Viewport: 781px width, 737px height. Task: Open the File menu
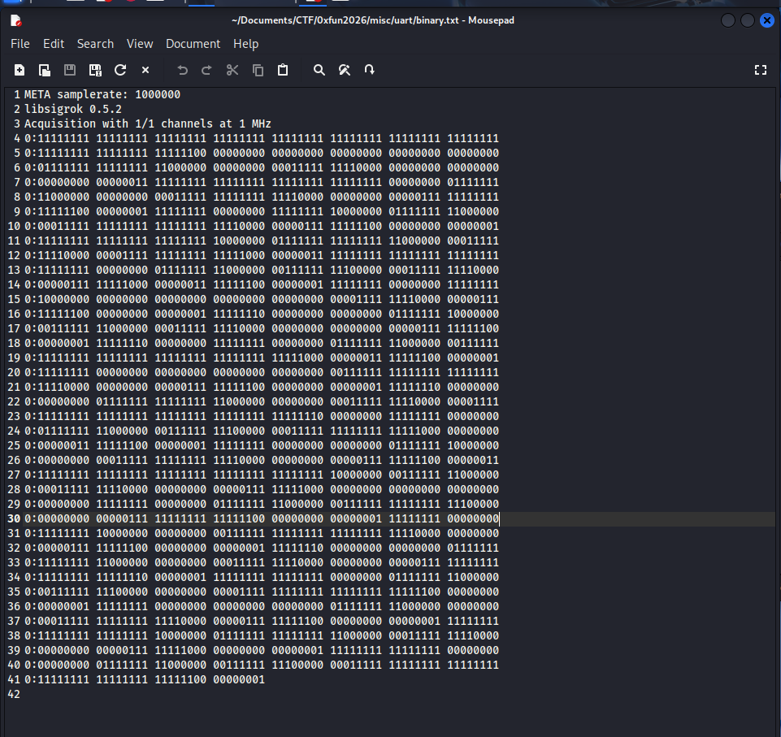point(20,44)
